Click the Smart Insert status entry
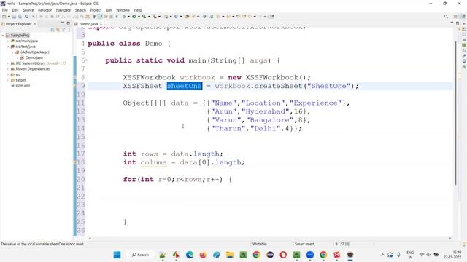Screen dimensions: 467x262 [x=304, y=244]
